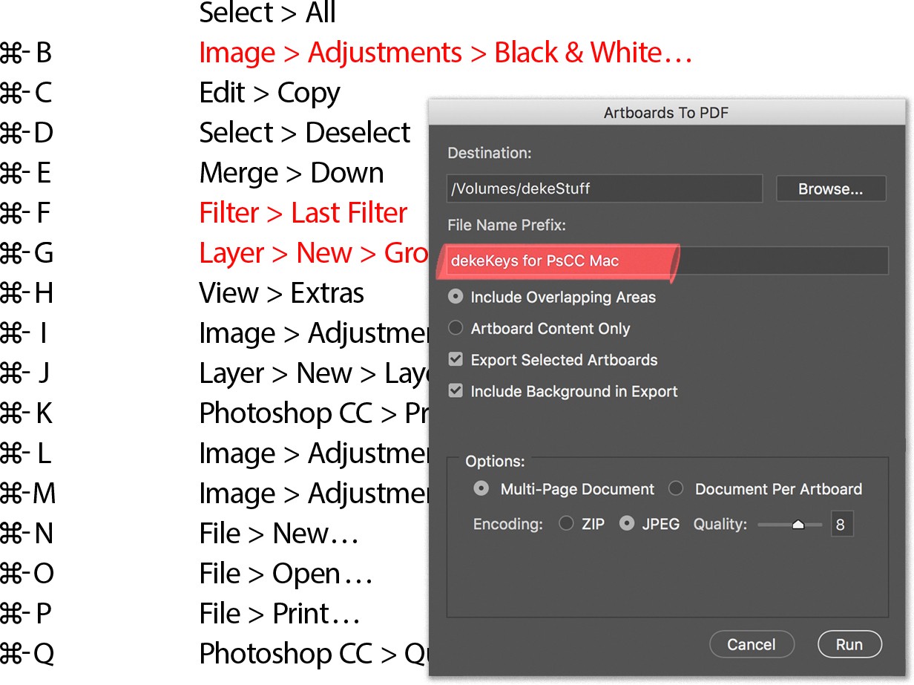Toggle Export Selected Artboards checkbox
Image resolution: width=914 pixels, height=685 pixels.
tap(457, 360)
